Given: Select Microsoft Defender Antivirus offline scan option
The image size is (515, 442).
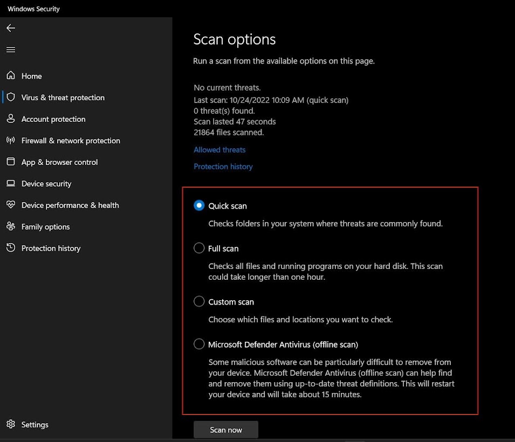Looking at the screenshot, I should click(199, 344).
